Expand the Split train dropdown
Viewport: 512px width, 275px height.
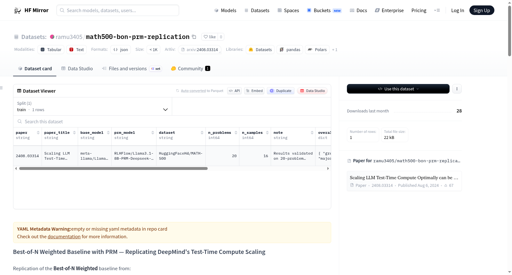click(x=93, y=106)
